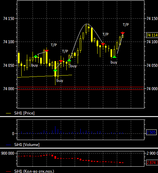Click the lower red horizontal line near 74 000

(x=80, y=89)
